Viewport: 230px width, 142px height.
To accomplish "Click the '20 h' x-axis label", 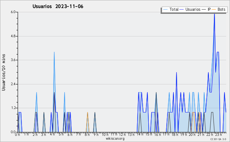I will (x=192, y=135).
